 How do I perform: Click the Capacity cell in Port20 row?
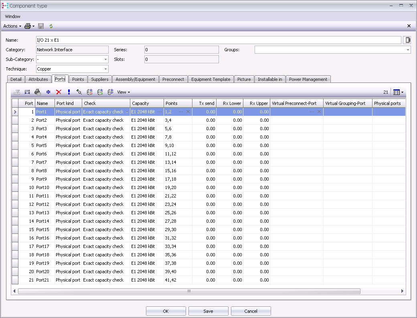point(147,272)
